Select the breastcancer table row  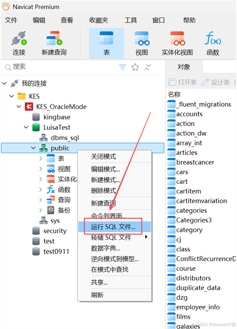[191, 162]
